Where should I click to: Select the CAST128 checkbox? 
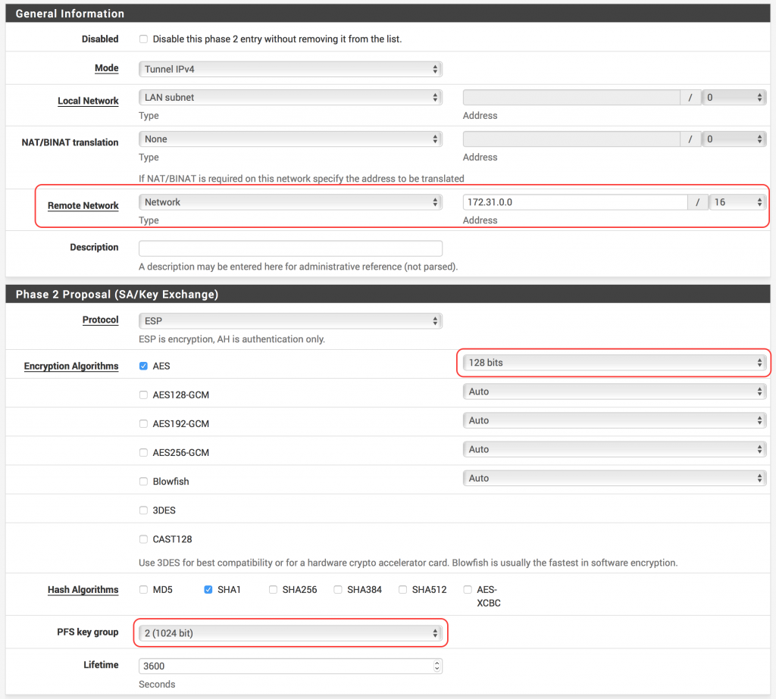(x=144, y=539)
